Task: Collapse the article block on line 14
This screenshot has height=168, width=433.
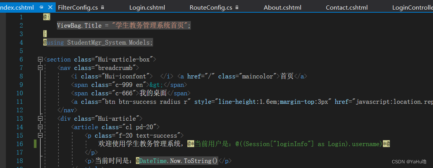Action: click(x=40, y=127)
